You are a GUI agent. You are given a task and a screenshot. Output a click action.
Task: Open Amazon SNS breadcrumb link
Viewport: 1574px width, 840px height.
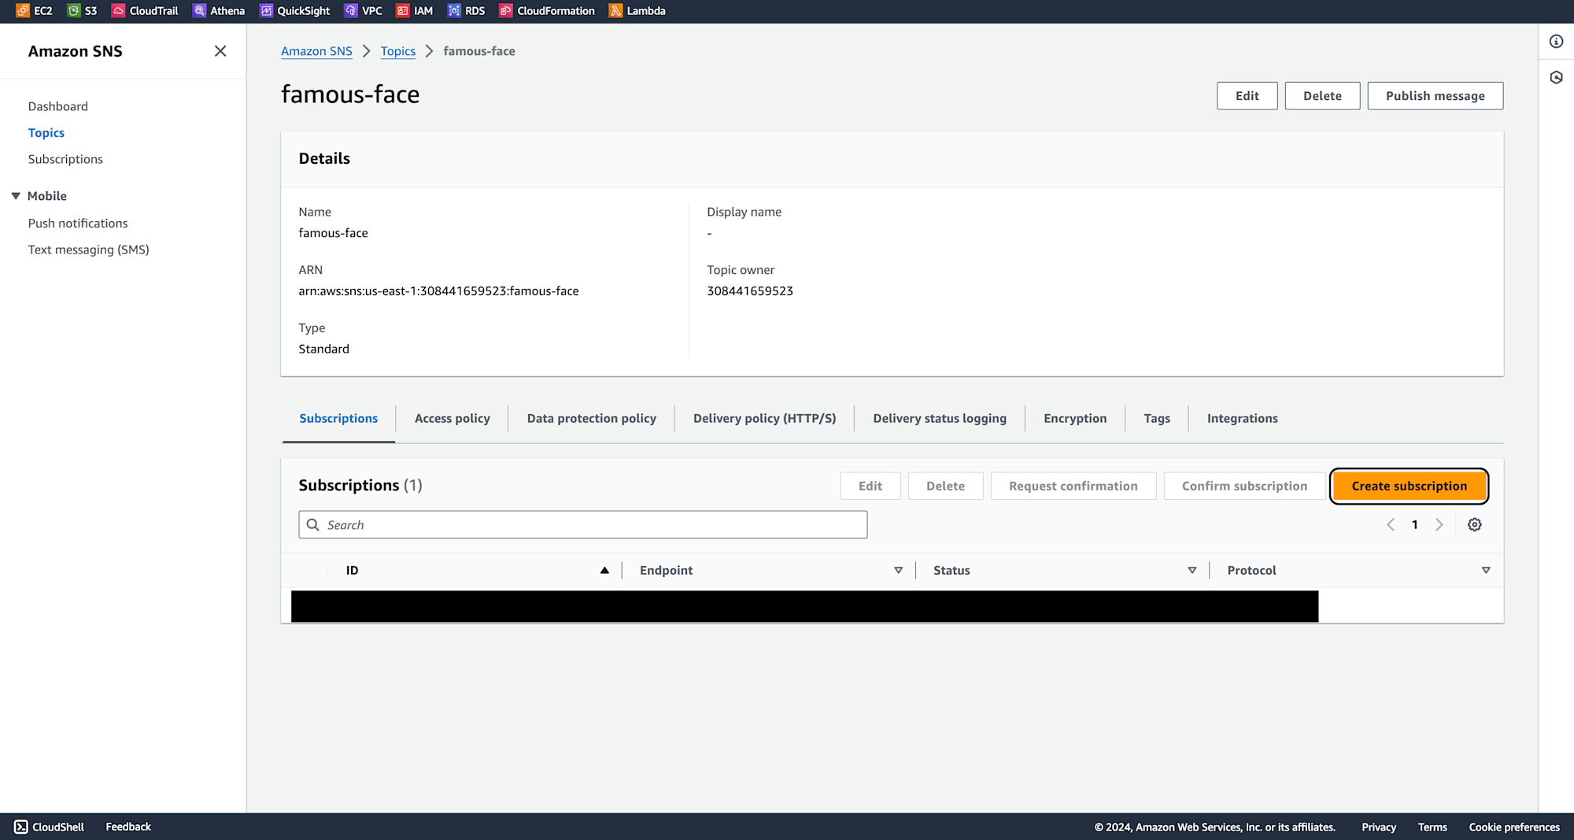coord(316,51)
